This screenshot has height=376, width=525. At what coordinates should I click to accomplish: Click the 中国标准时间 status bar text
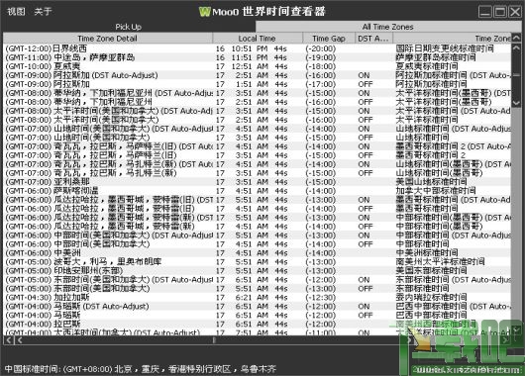[x=141, y=369]
